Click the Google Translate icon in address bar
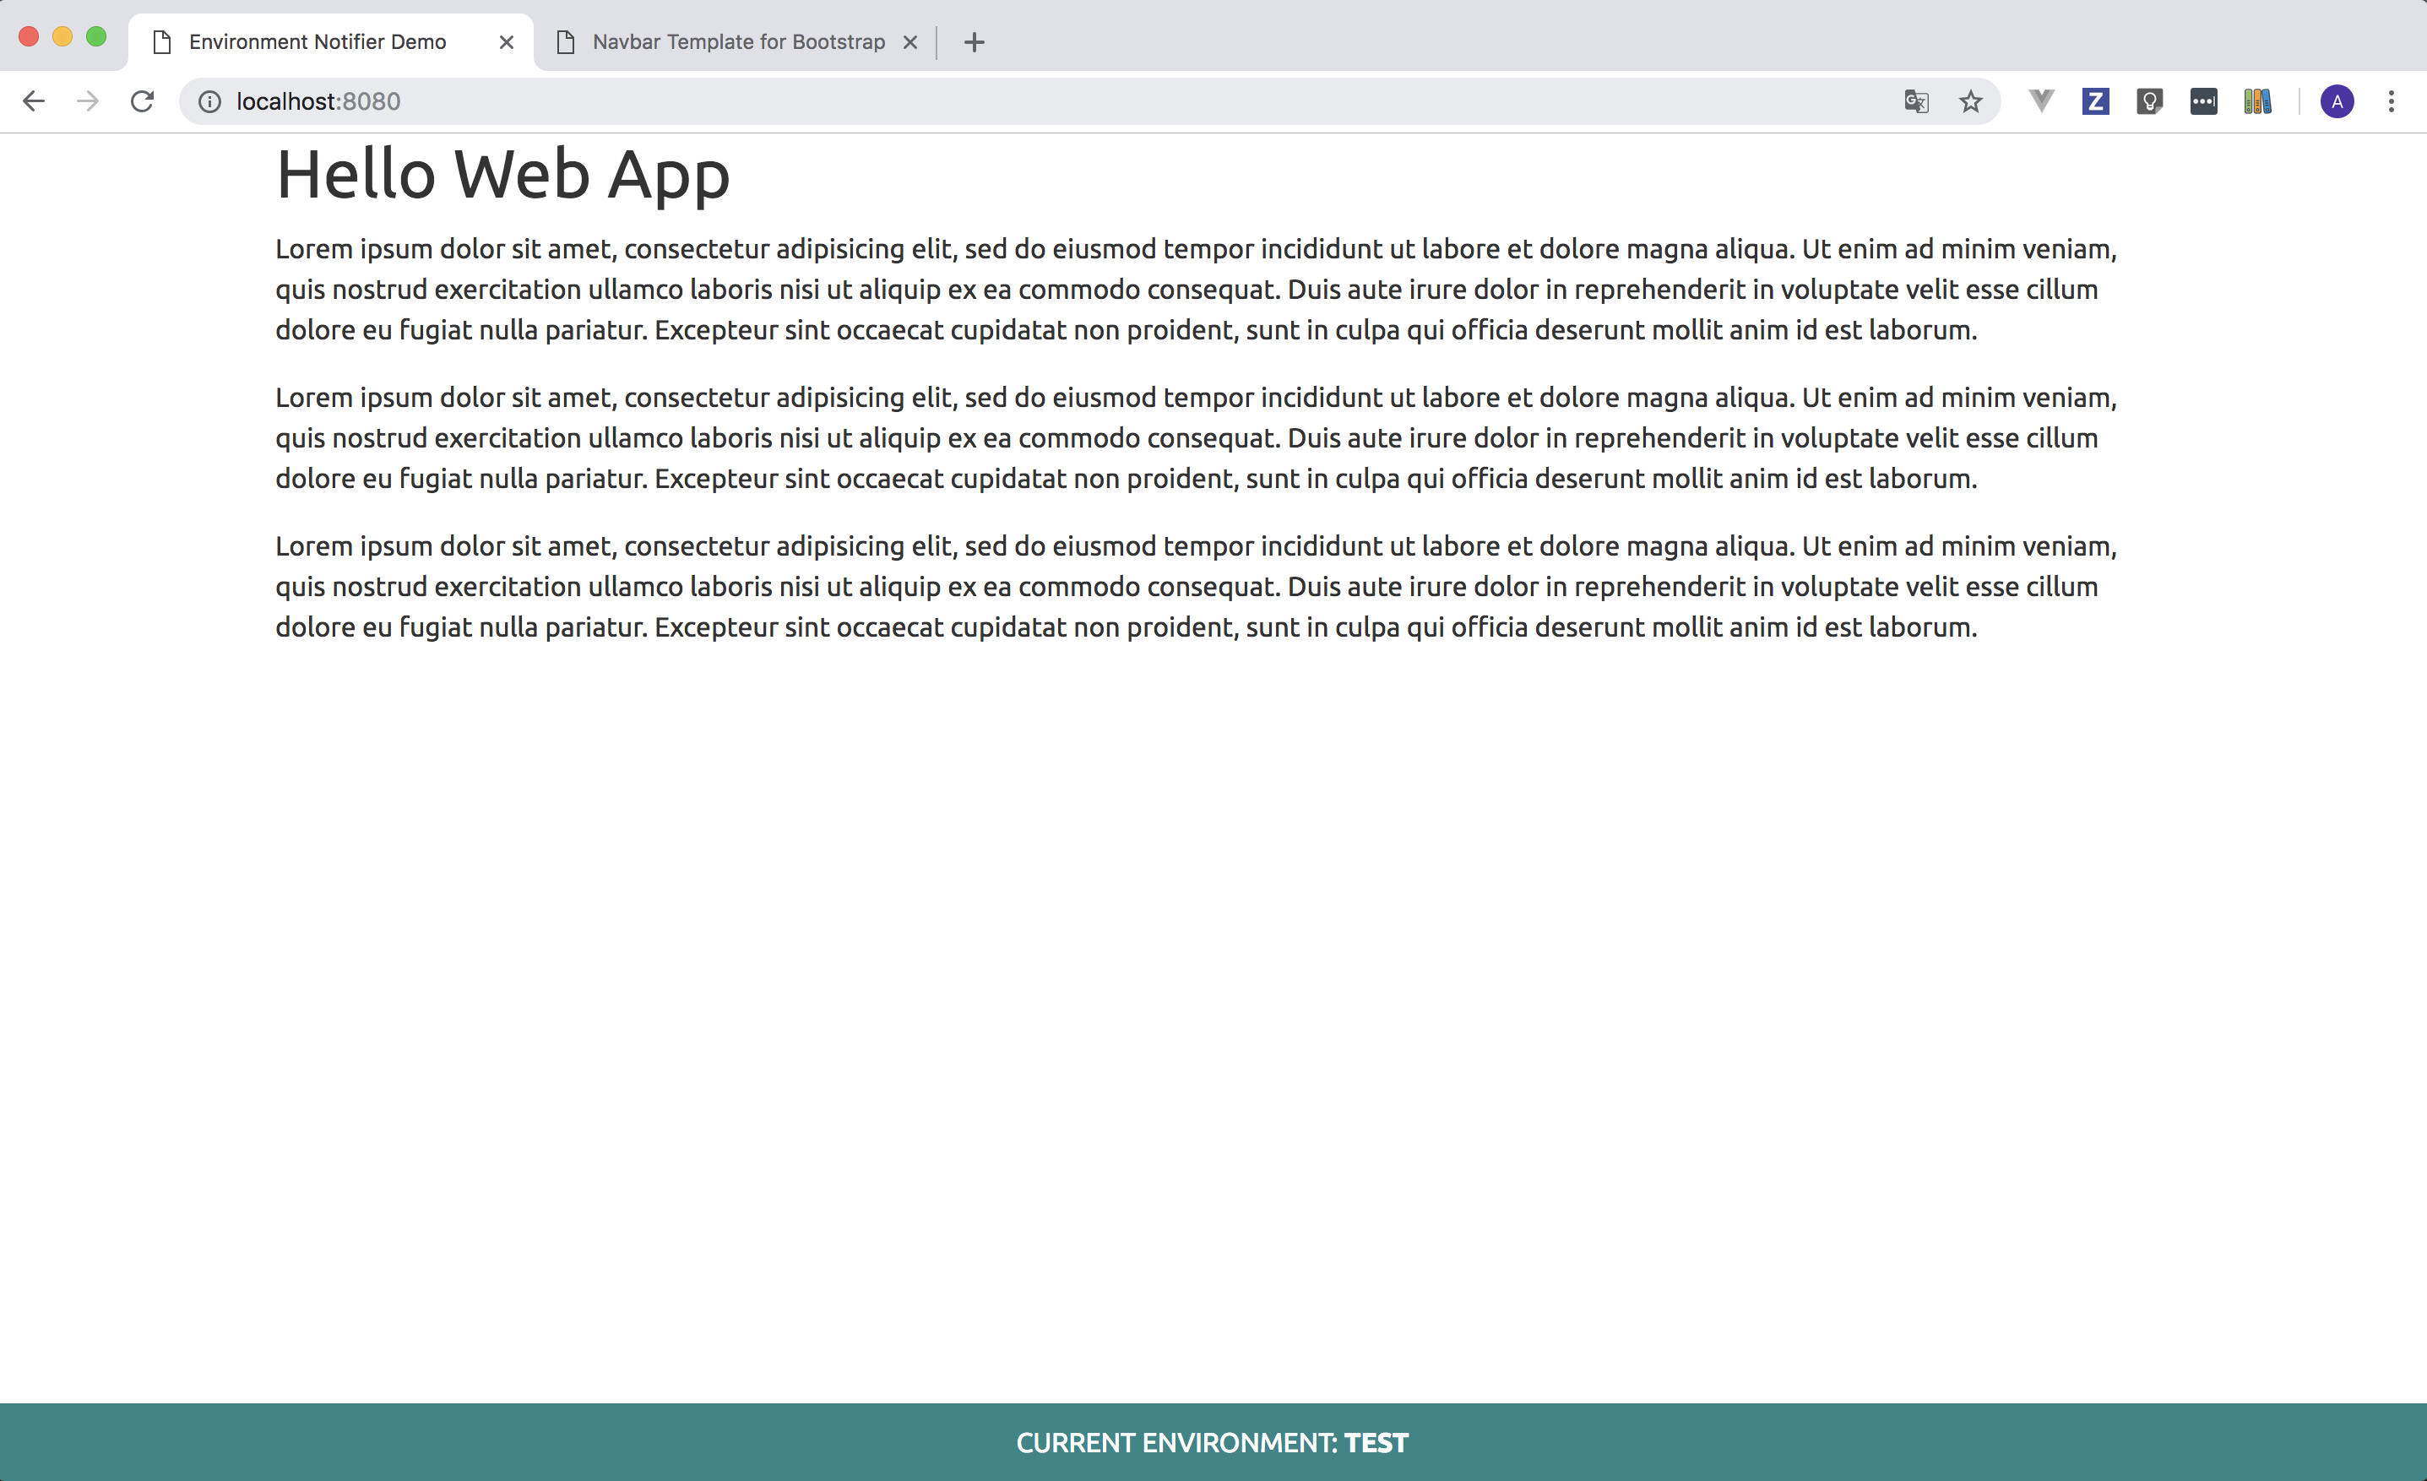2427x1481 pixels. 1916,101
